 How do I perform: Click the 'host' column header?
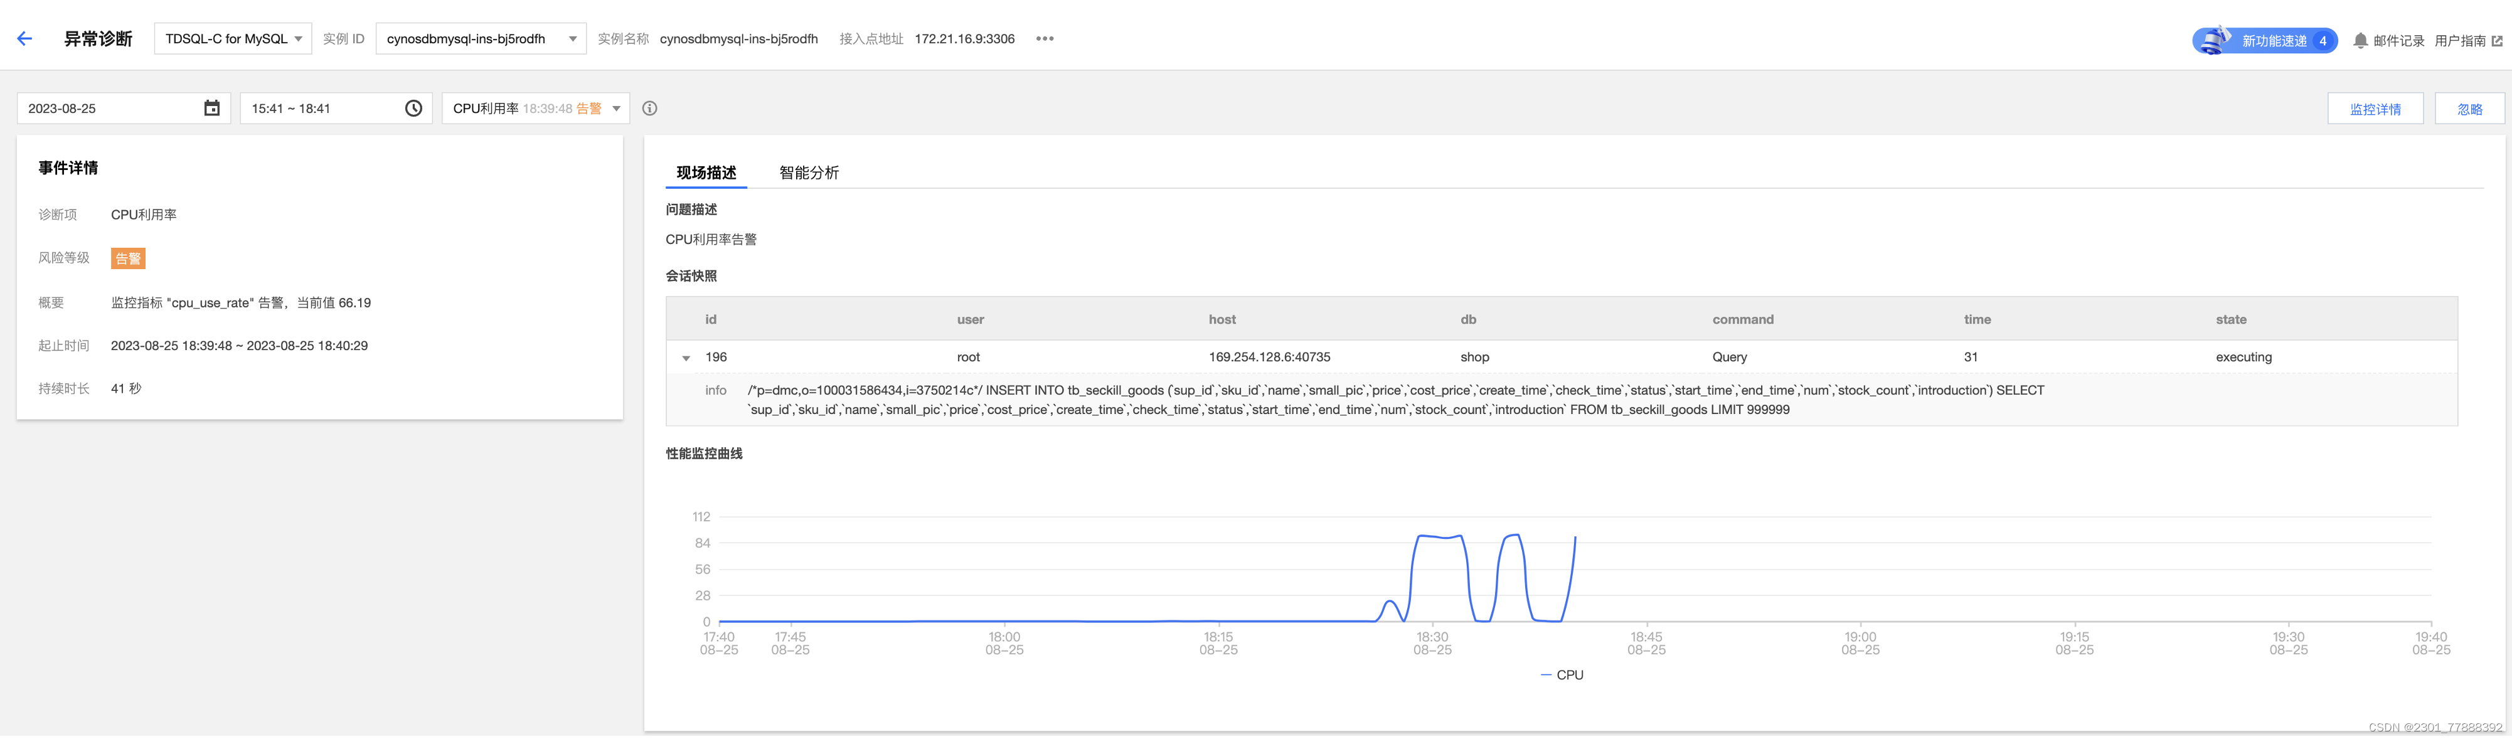[1221, 319]
